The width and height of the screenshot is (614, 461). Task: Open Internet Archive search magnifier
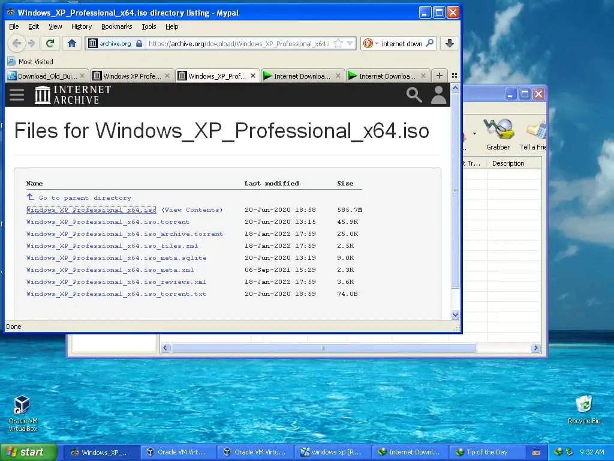(414, 94)
